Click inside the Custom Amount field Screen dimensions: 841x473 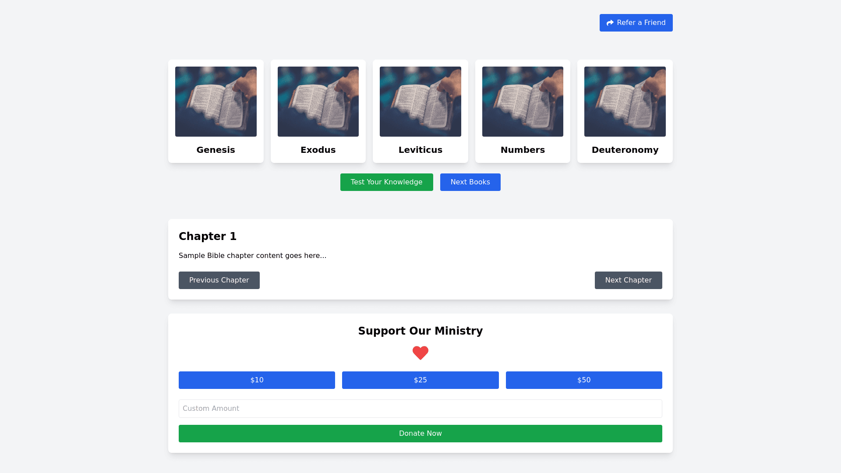(420, 408)
